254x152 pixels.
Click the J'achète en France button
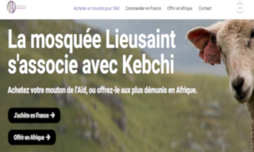(34, 116)
